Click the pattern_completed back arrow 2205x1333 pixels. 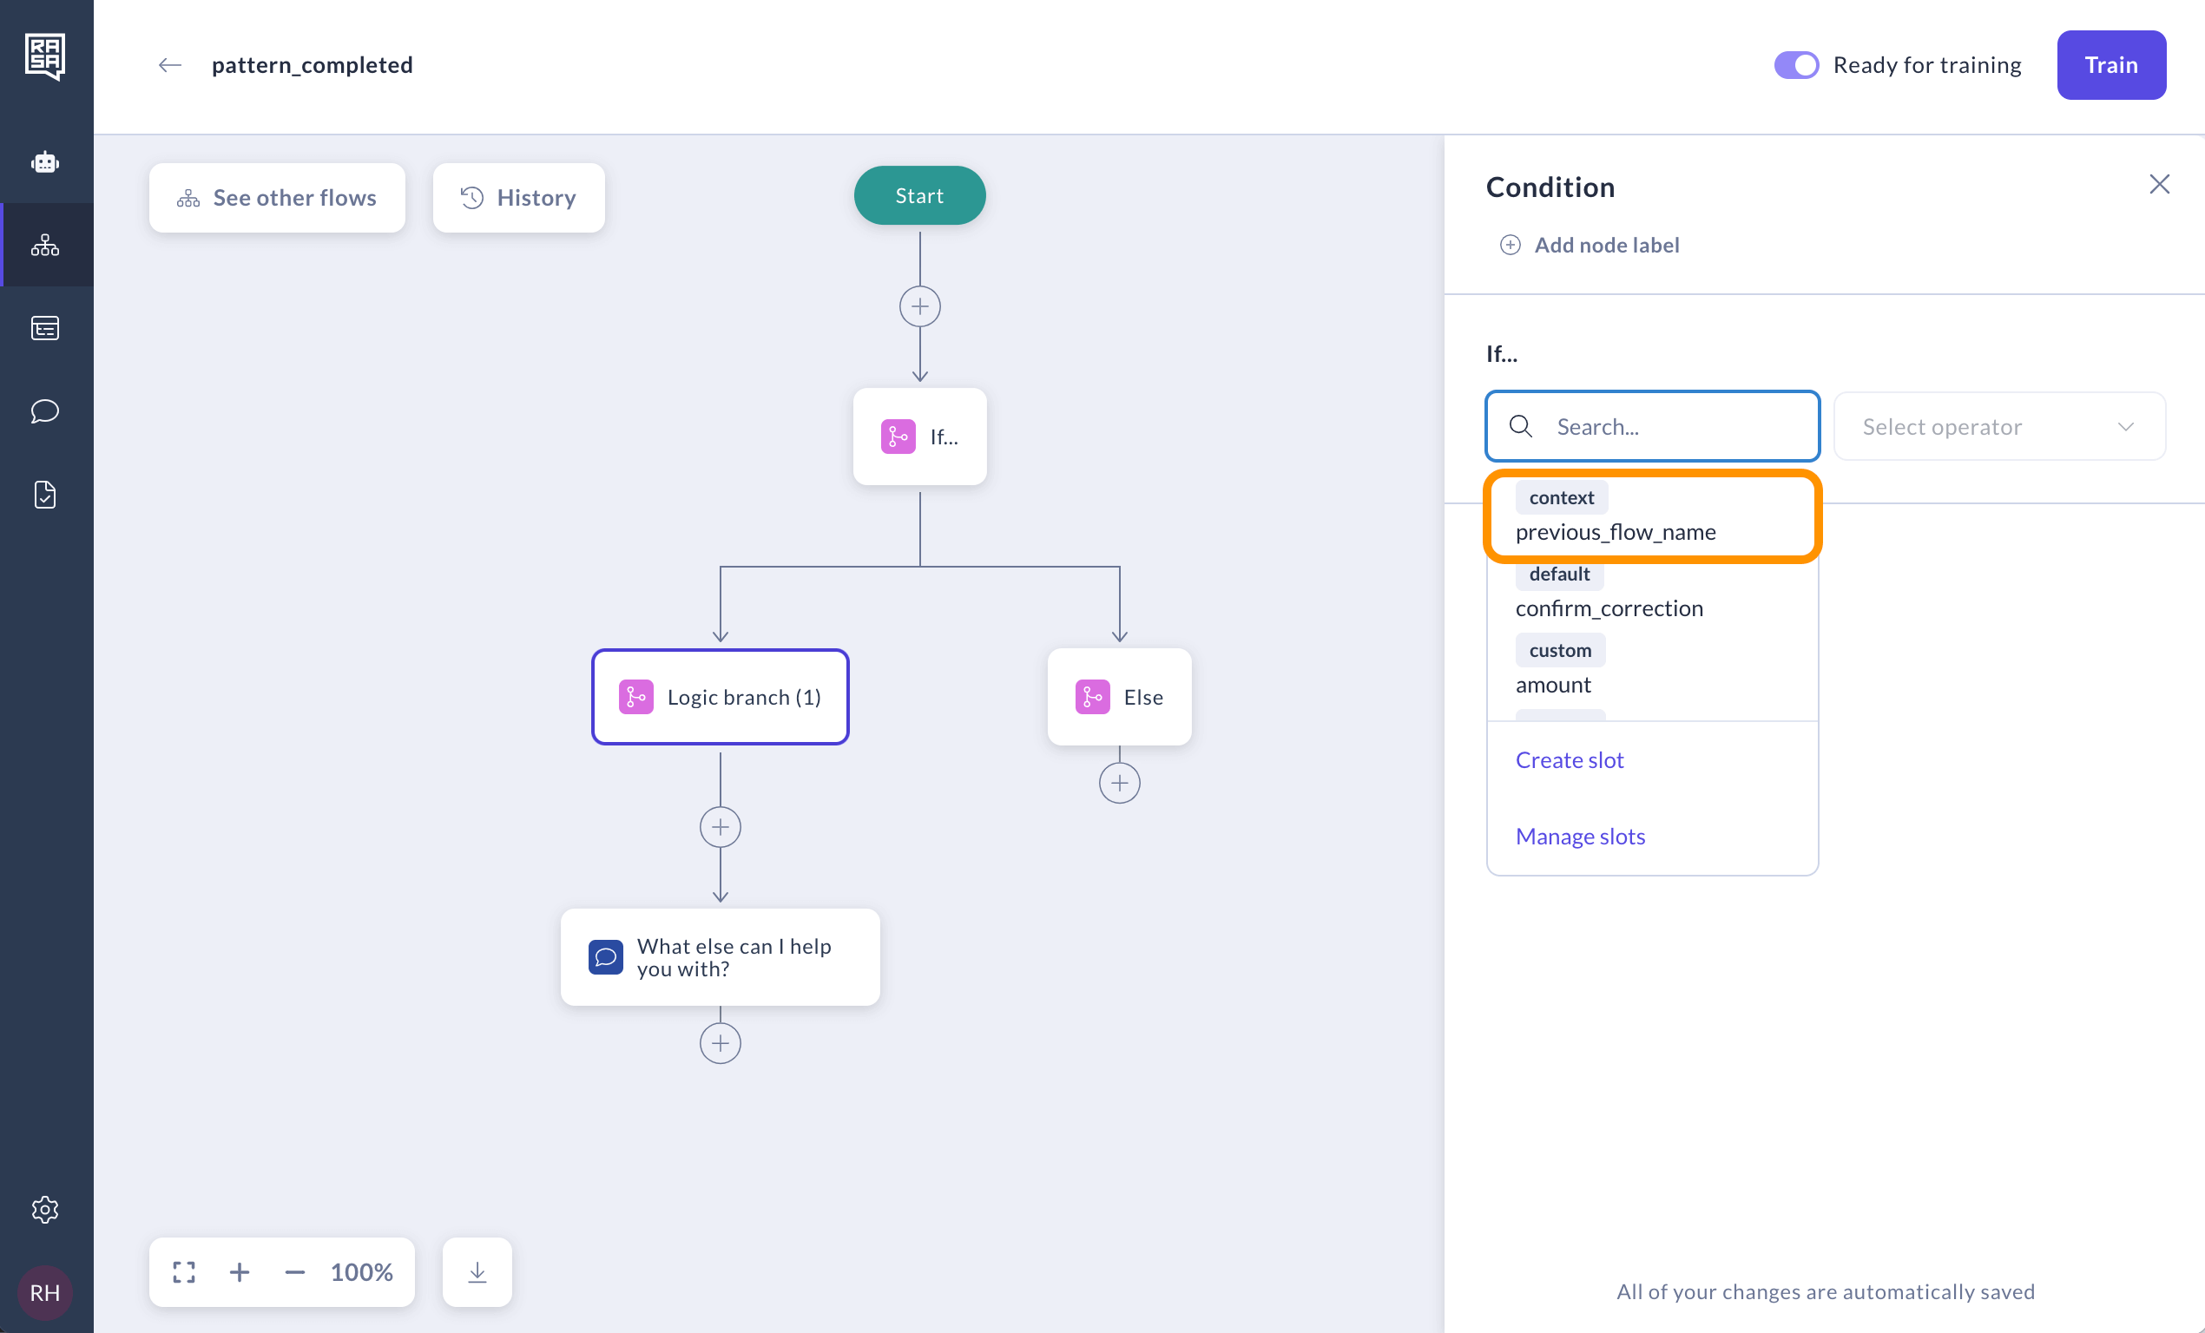point(169,64)
